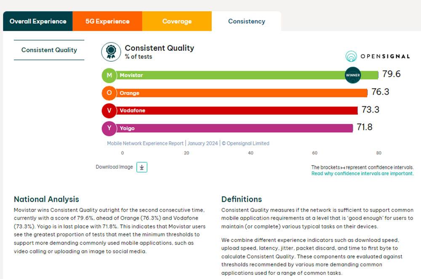Click the Download Image text

tap(114, 167)
